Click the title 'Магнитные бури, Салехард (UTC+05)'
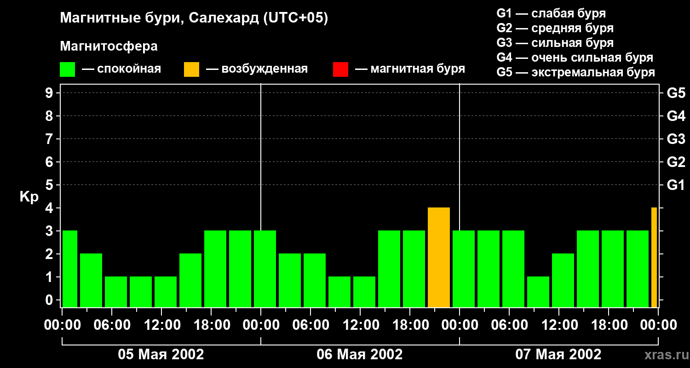 click(x=194, y=18)
